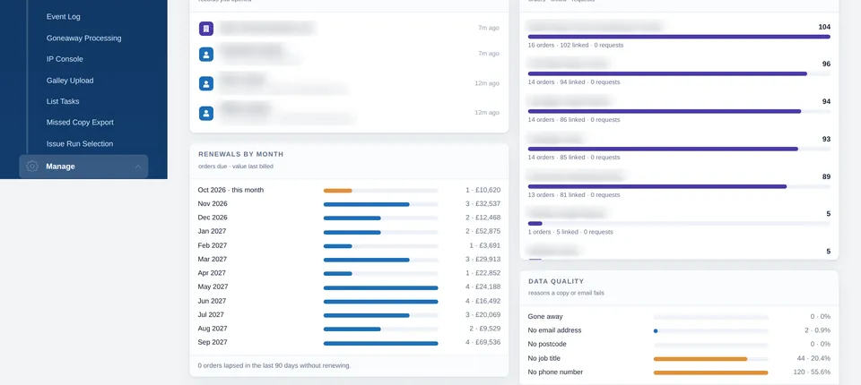Go to IP Console
861x385 pixels.
click(65, 59)
